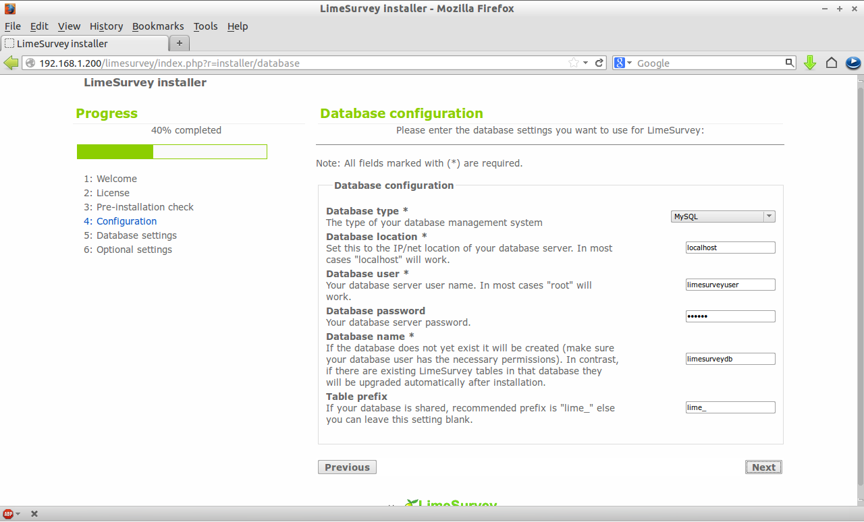
Task: Open the Adblock Plus dropdown arrow
Action: point(18,514)
